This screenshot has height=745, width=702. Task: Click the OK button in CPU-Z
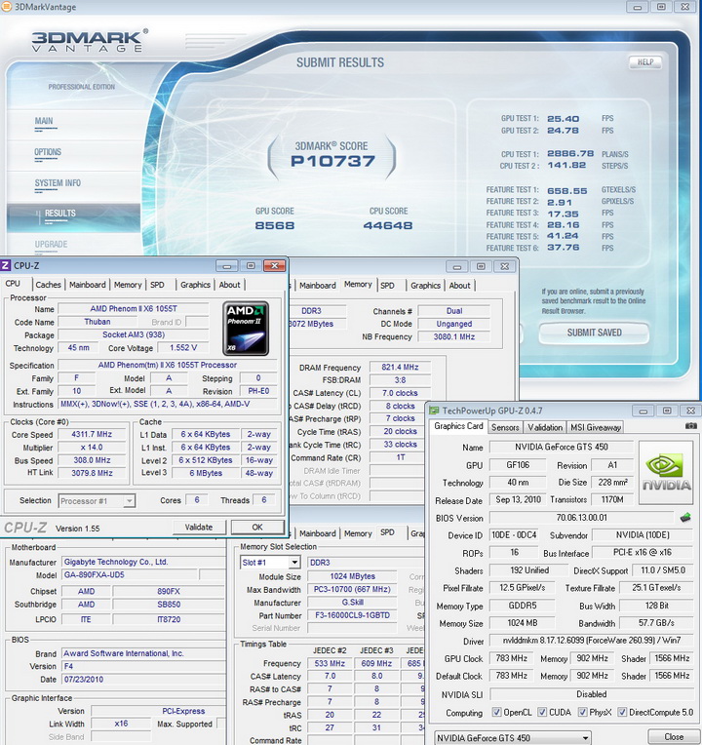[257, 527]
